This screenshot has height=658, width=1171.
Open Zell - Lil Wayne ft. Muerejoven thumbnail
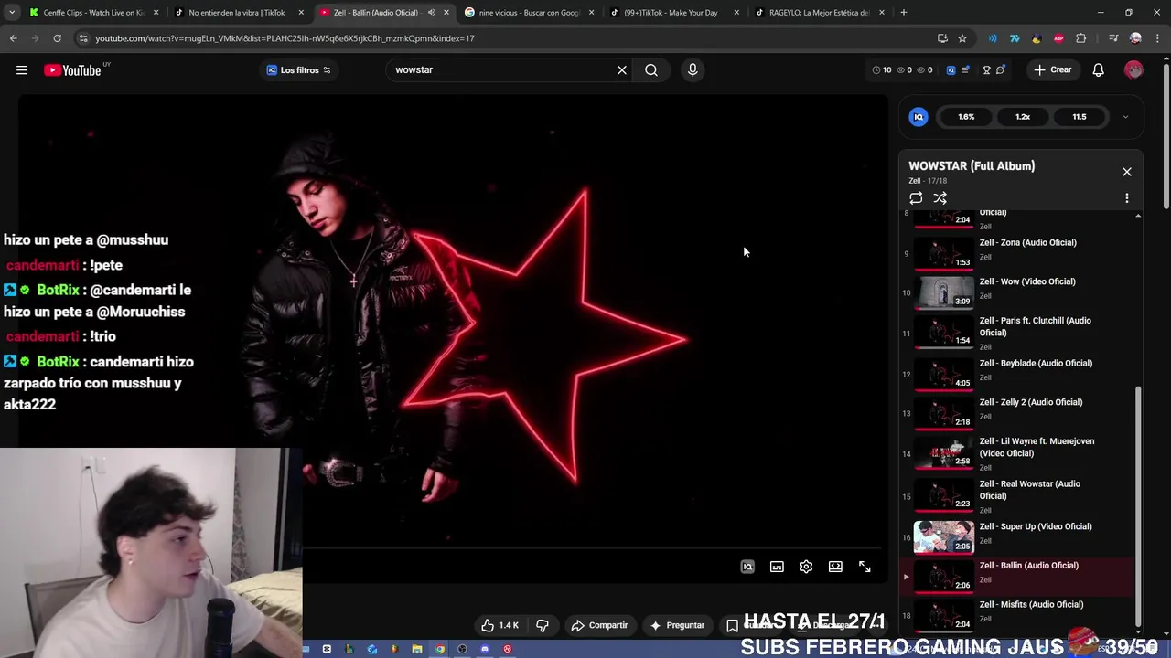pos(944,452)
